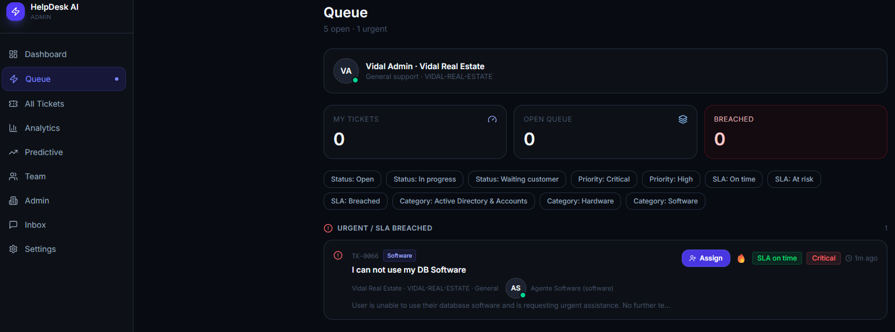Viewport: 895px width, 332px height.
Task: Toggle the SLA: On time filter chip
Action: [x=734, y=179]
